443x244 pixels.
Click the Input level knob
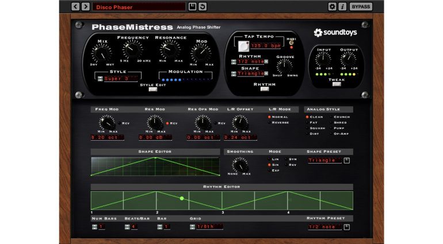pos(323,59)
